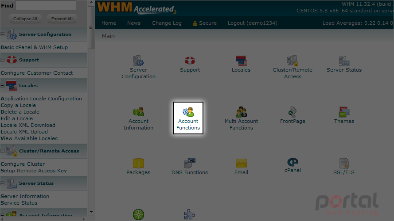Screen dimensions: 394x221
Task: Open Configure Cluster link
Action: coord(23,164)
